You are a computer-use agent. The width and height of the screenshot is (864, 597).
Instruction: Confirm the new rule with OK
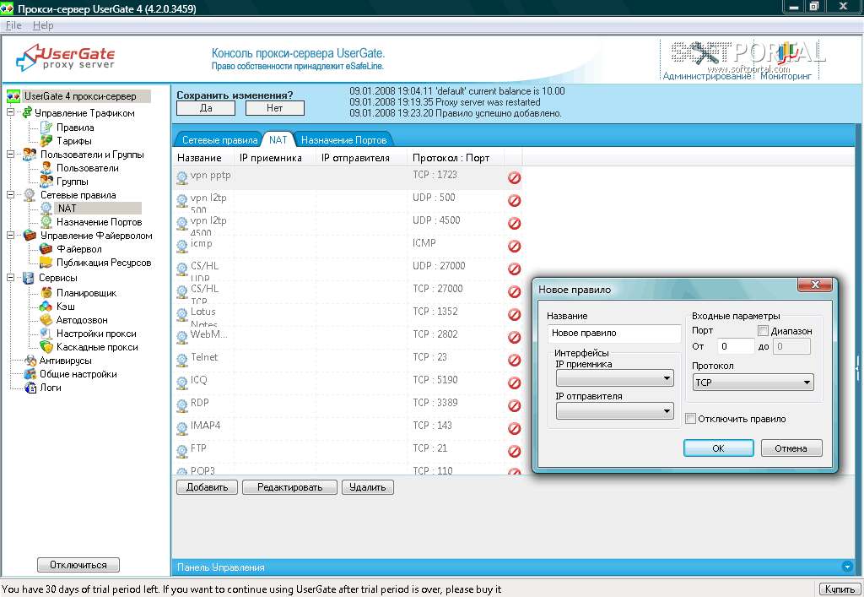pos(719,448)
